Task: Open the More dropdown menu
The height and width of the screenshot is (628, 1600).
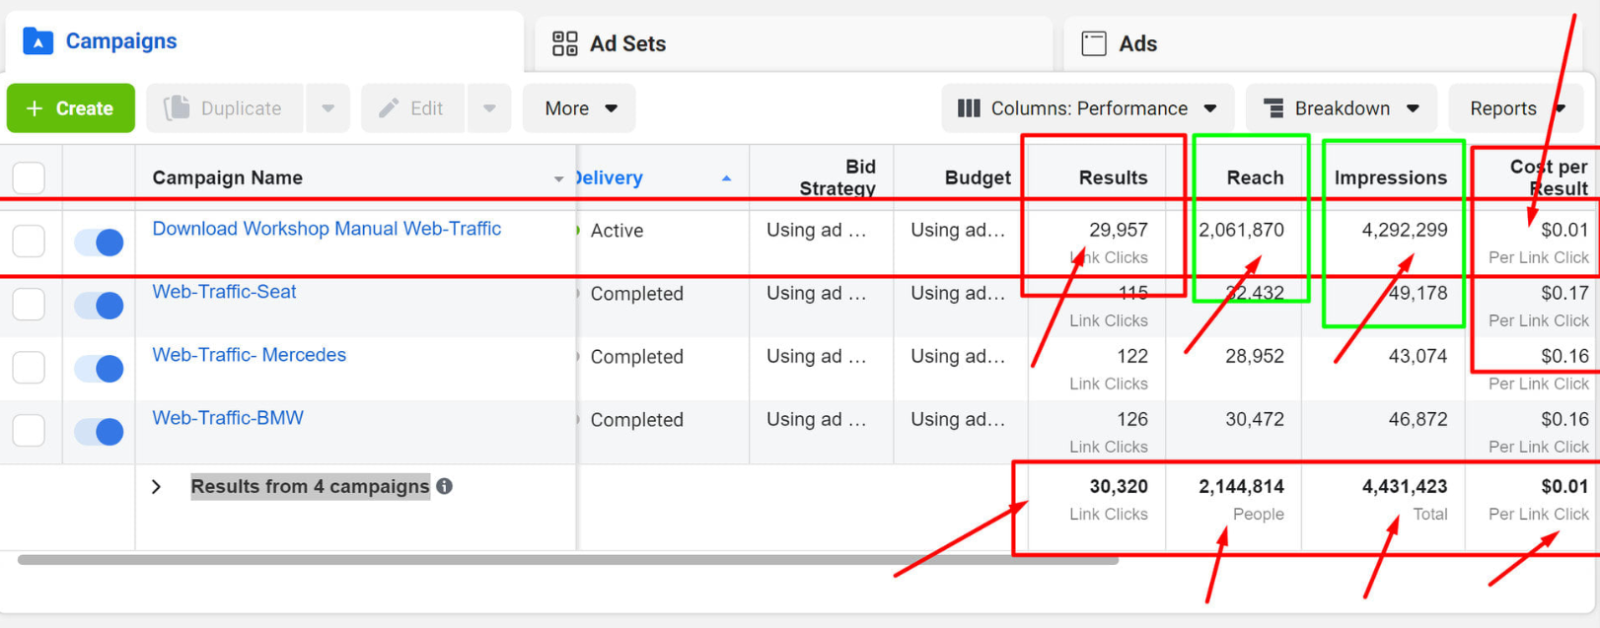Action: [x=579, y=108]
